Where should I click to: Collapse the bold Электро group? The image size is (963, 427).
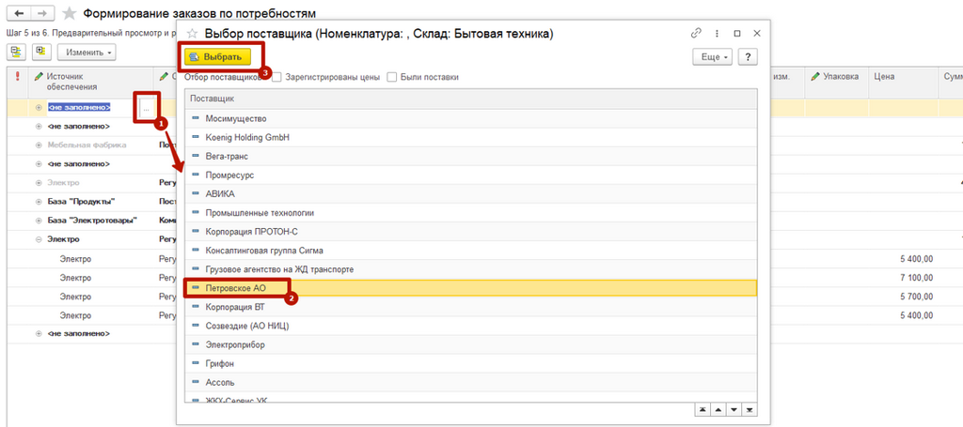[x=39, y=239]
